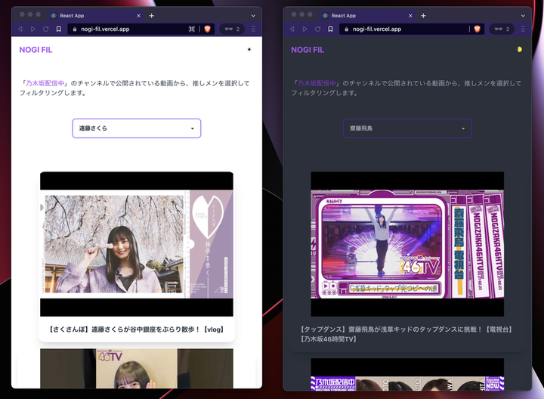Screen dimensions: 544x399
Task: Reload the page in left browser window
Action: (x=46, y=29)
